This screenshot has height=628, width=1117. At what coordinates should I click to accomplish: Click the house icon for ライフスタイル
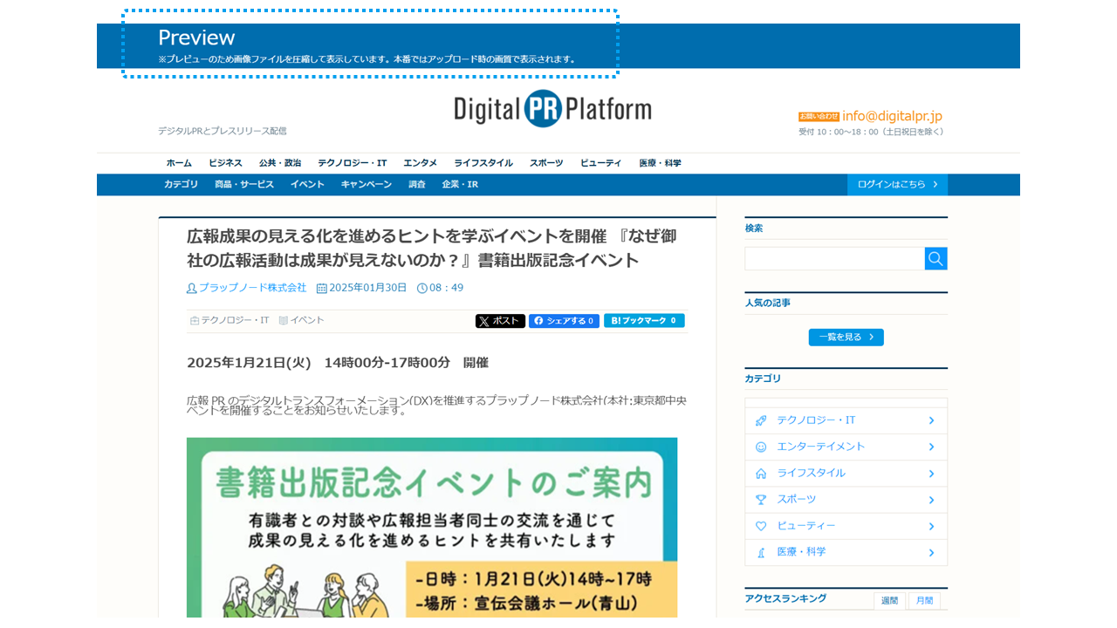click(x=761, y=474)
